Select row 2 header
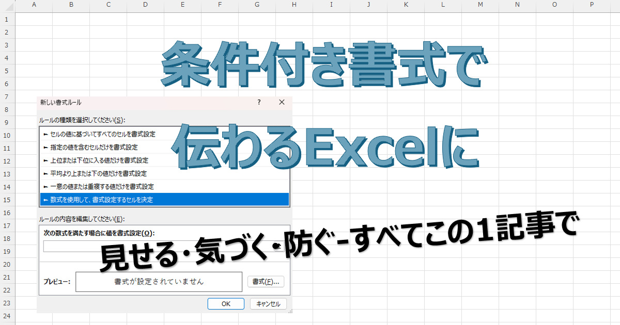Viewport: 620px width, 325px height. tap(7, 32)
